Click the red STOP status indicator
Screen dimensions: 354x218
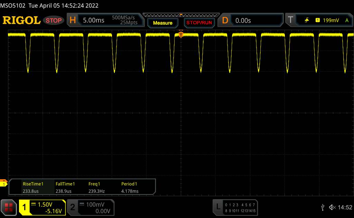tap(54, 20)
